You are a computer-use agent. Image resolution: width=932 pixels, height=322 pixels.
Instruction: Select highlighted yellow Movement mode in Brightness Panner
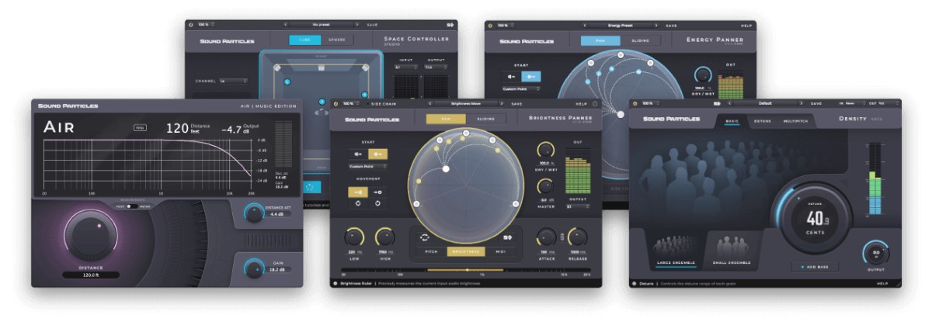[x=357, y=192]
